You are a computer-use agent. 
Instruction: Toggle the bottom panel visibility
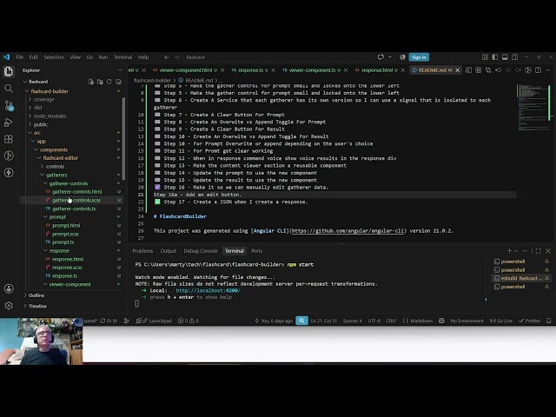(x=505, y=57)
